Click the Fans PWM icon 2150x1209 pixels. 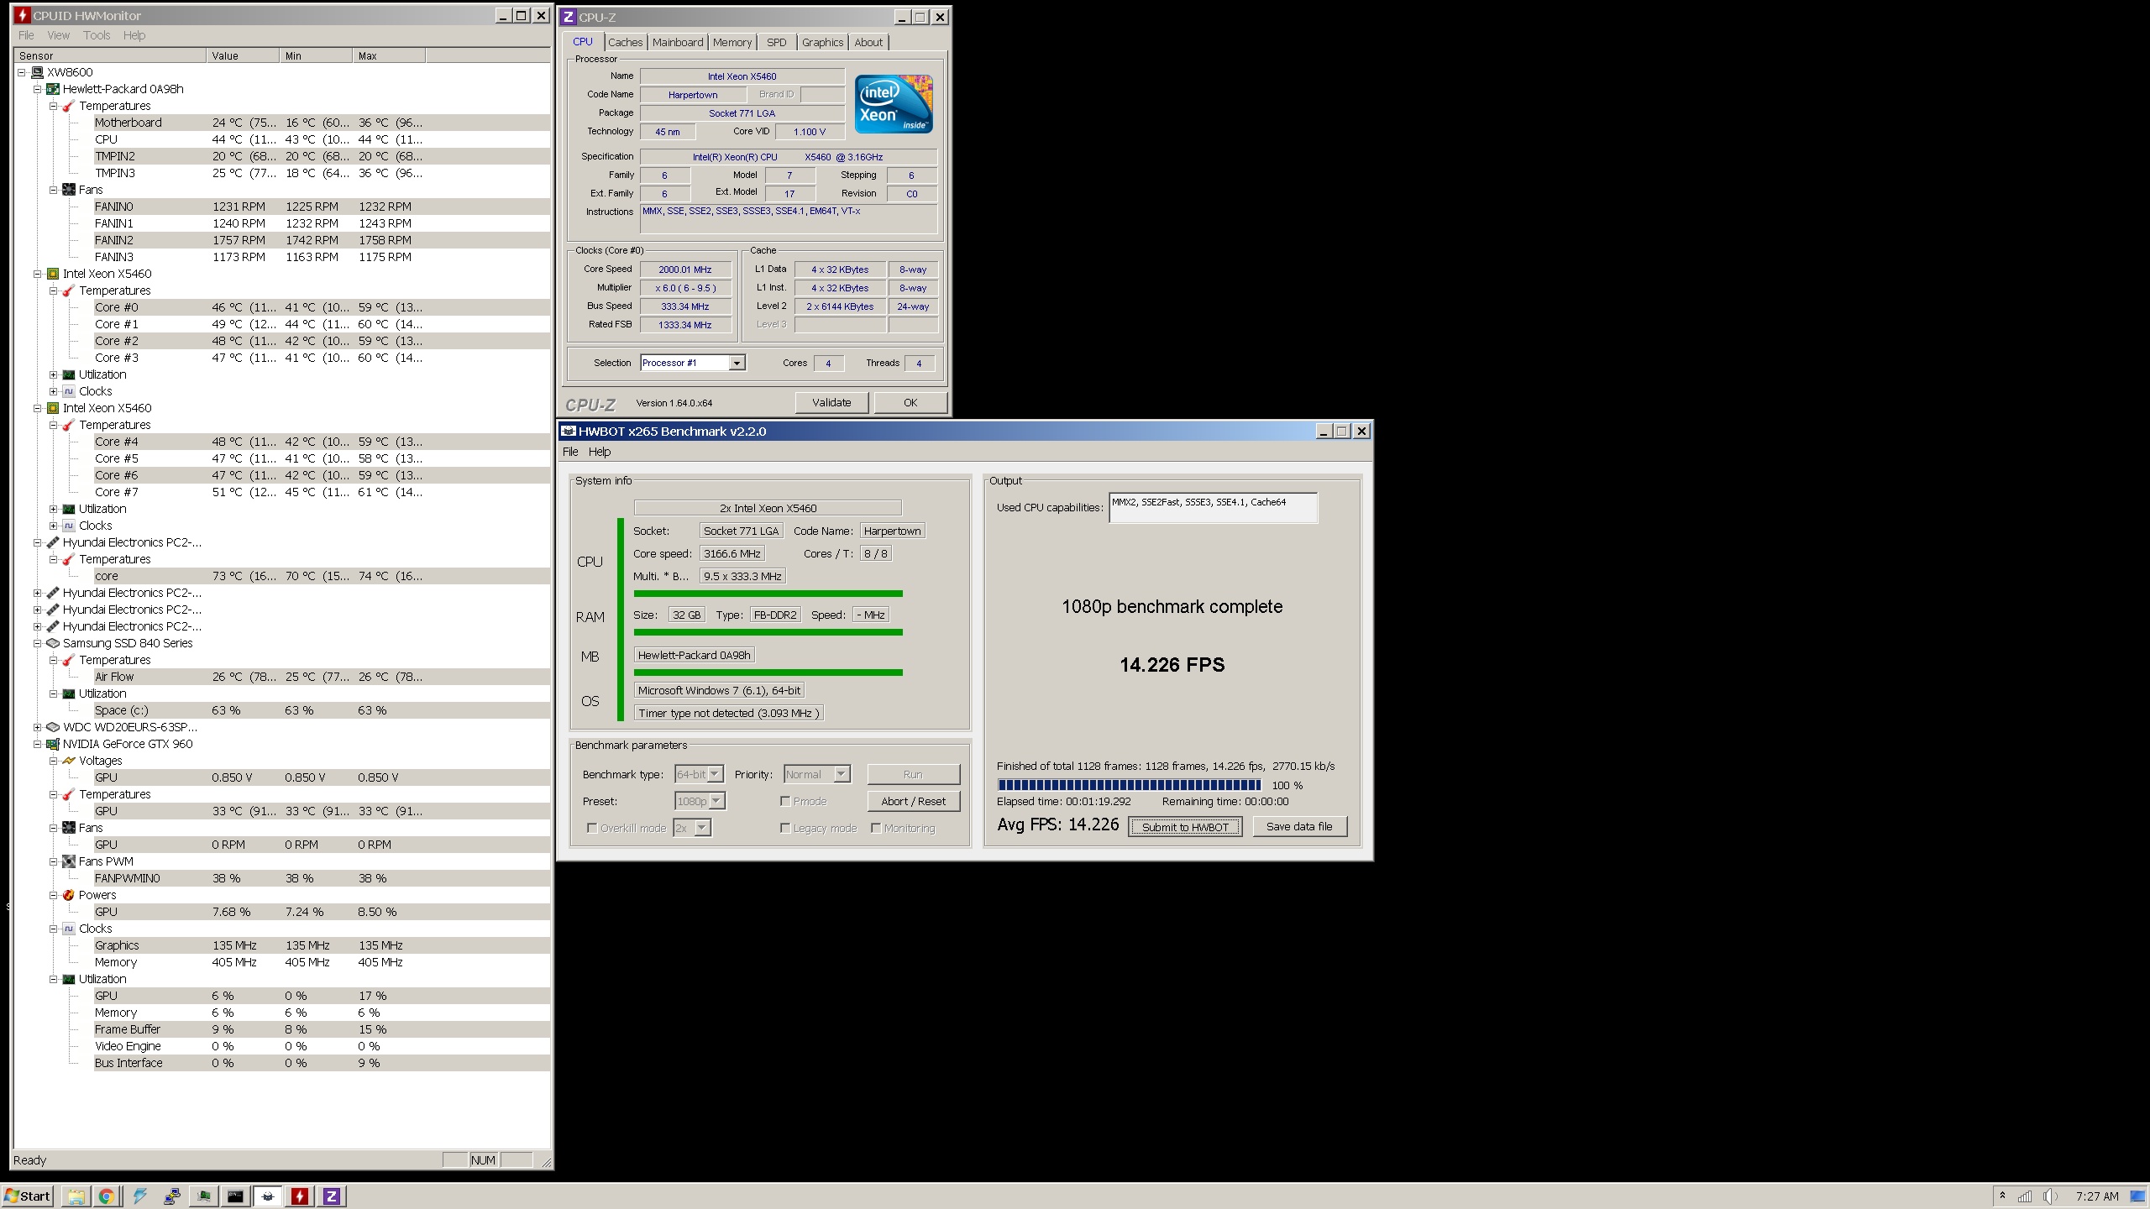pos(69,861)
